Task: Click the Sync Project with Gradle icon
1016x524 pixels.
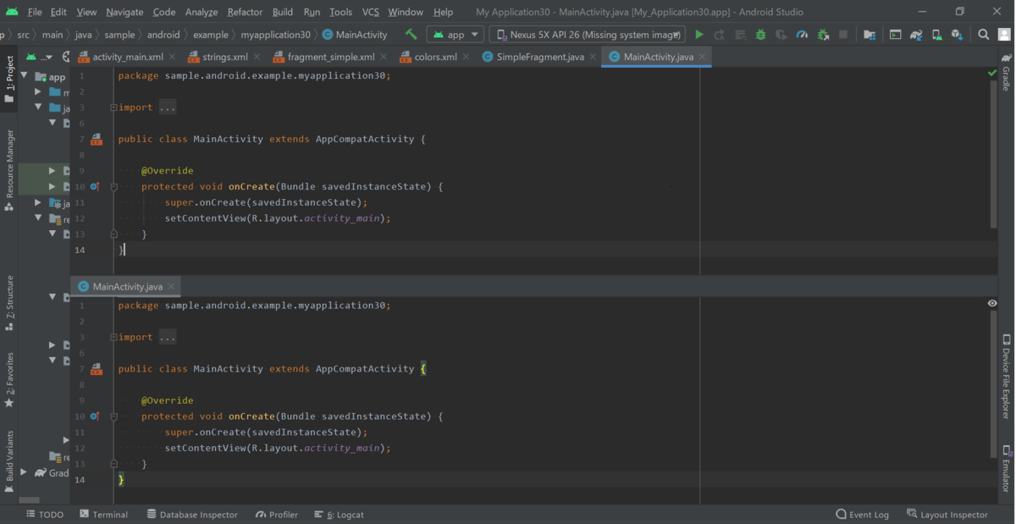Action: click(915, 35)
